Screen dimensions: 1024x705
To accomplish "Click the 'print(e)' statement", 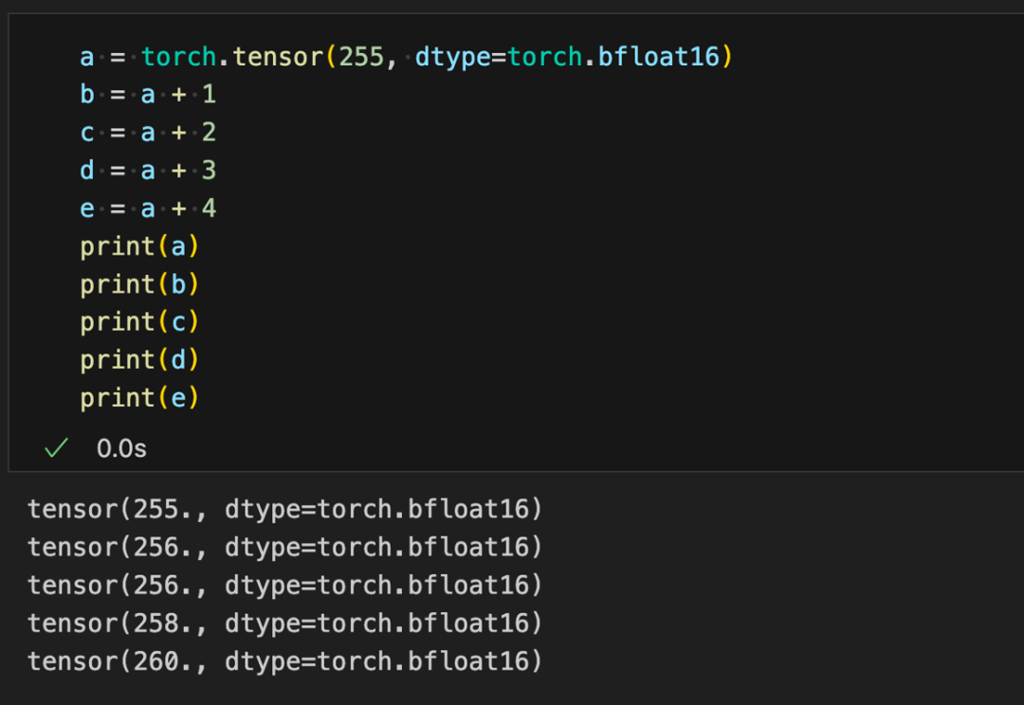I will tap(139, 398).
